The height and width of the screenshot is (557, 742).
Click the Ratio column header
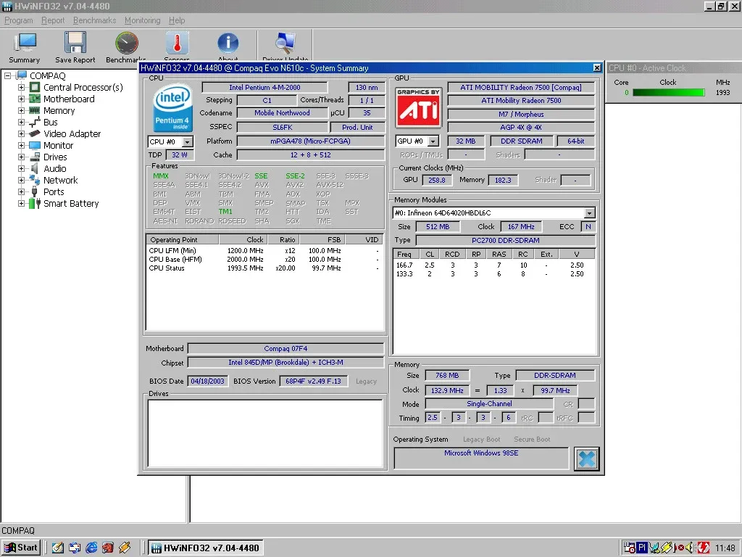283,239
